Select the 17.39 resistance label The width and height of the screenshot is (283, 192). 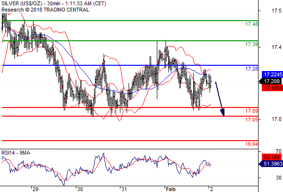point(252,44)
